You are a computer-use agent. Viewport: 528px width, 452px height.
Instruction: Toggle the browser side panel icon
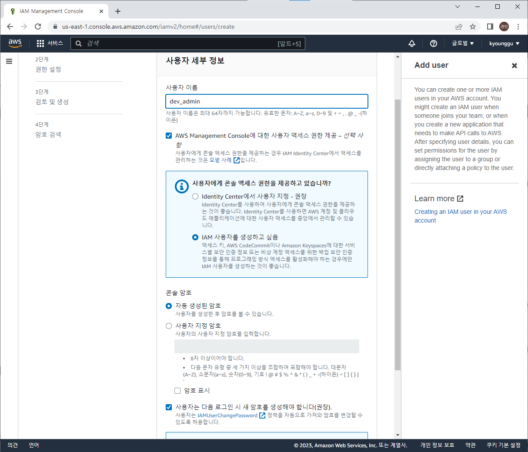(490, 27)
